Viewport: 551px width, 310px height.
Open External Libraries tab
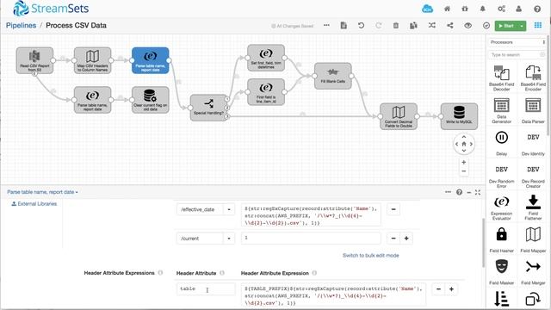pos(34,204)
